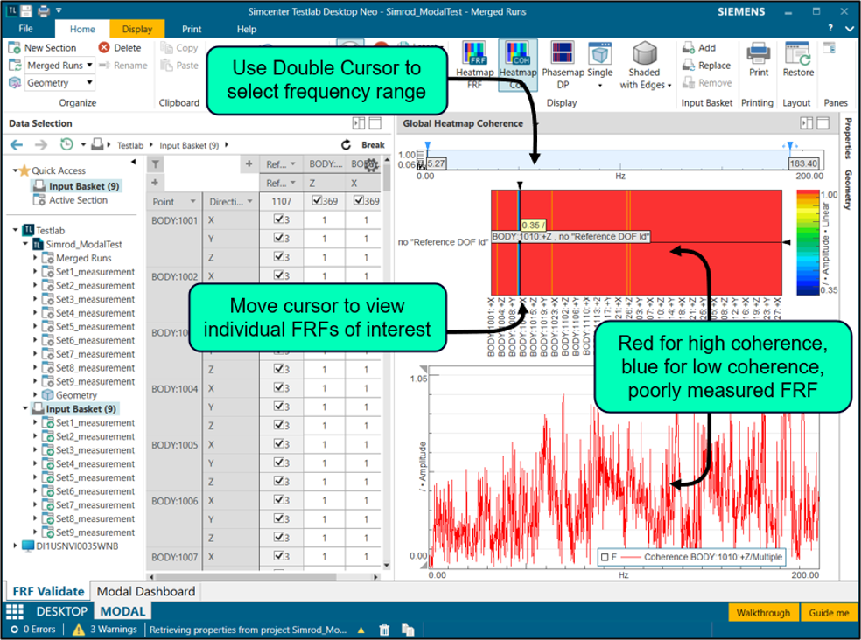Screen dimensions: 861x640
Task: Click the amplitude color scale bar
Action: point(805,240)
